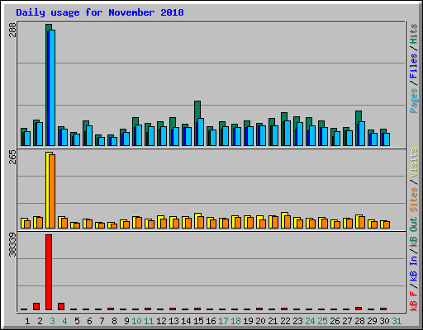Click the 'Sites' legend label
This screenshot has width=423, height=330.
coord(413,200)
